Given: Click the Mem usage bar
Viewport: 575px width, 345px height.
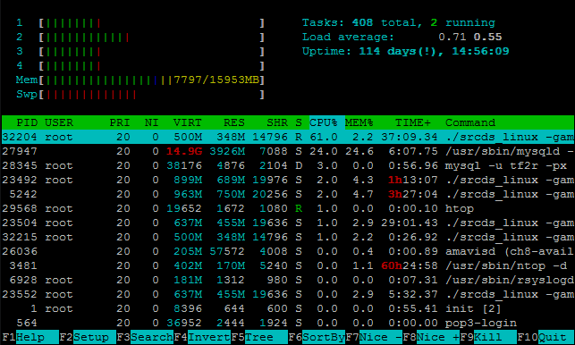Looking at the screenshot, I should (140, 80).
